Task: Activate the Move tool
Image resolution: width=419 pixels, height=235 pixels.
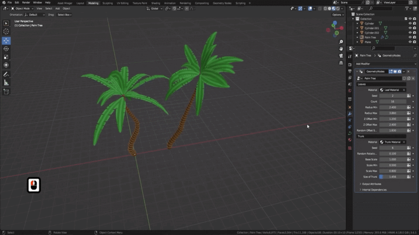Action: pyautogui.click(x=6, y=41)
